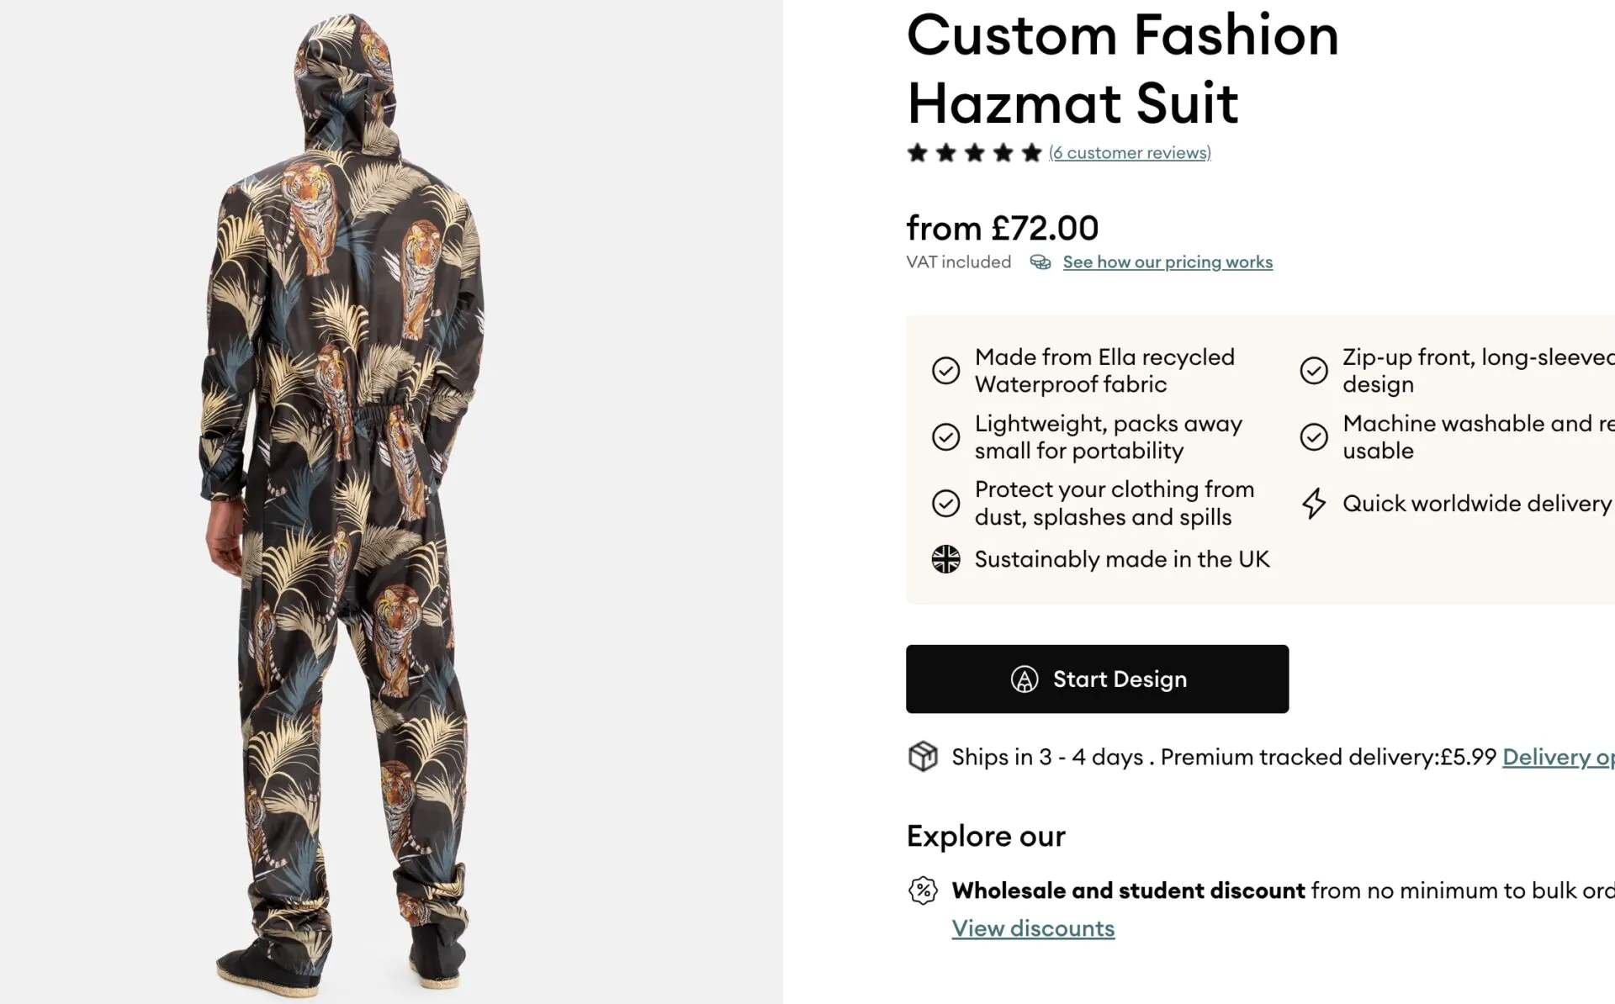The image size is (1615, 1004).
Task: Click the Custom Fashion Hazmat Suit title
Action: [1122, 69]
